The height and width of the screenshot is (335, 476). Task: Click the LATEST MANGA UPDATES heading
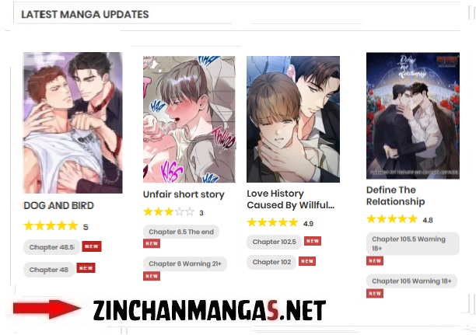(x=85, y=14)
